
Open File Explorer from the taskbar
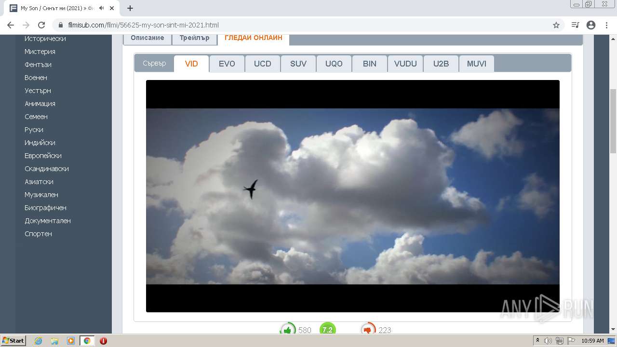54,341
